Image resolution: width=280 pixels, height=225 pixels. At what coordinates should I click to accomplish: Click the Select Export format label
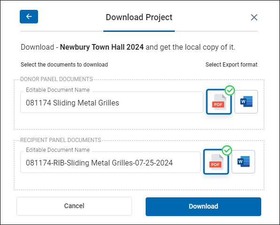232,65
